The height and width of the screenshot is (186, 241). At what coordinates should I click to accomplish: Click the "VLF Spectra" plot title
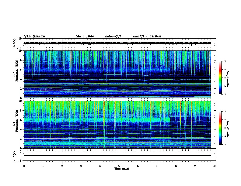(34, 36)
